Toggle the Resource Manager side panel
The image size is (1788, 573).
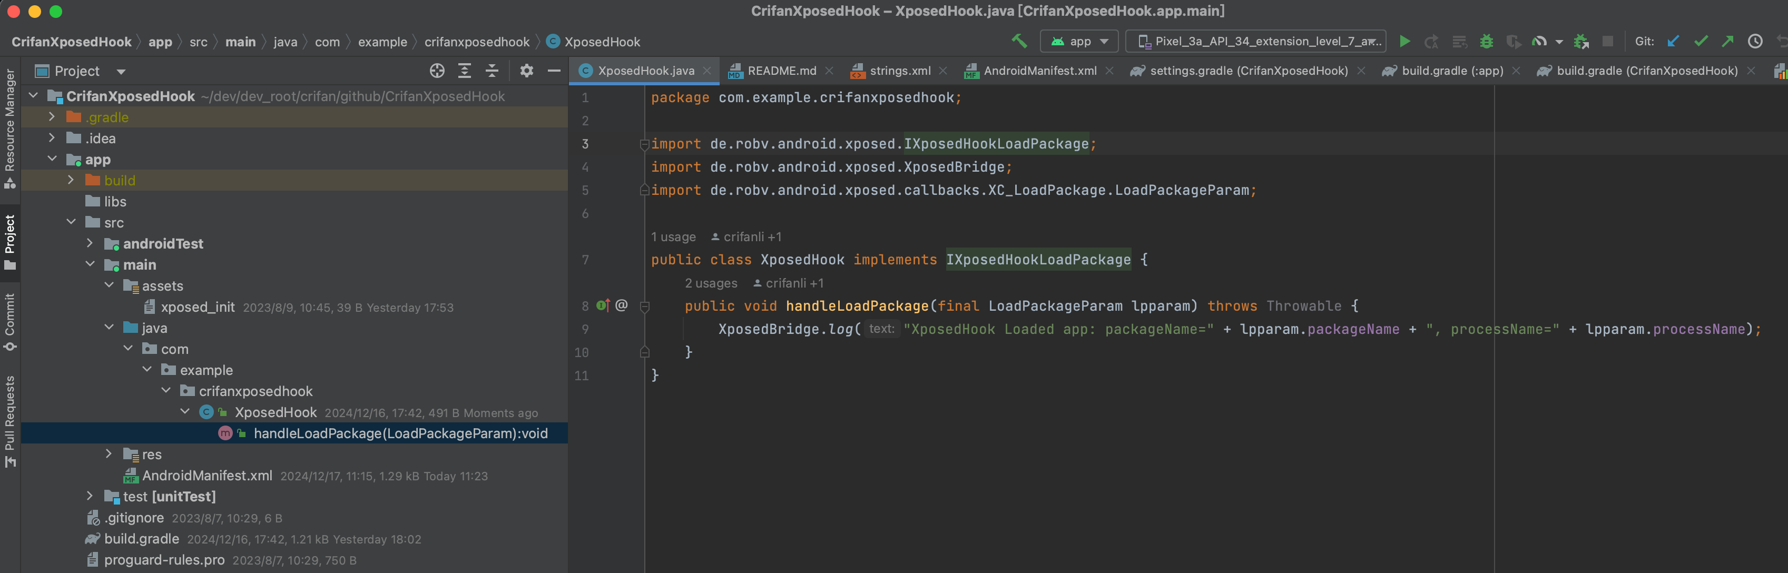(9, 129)
